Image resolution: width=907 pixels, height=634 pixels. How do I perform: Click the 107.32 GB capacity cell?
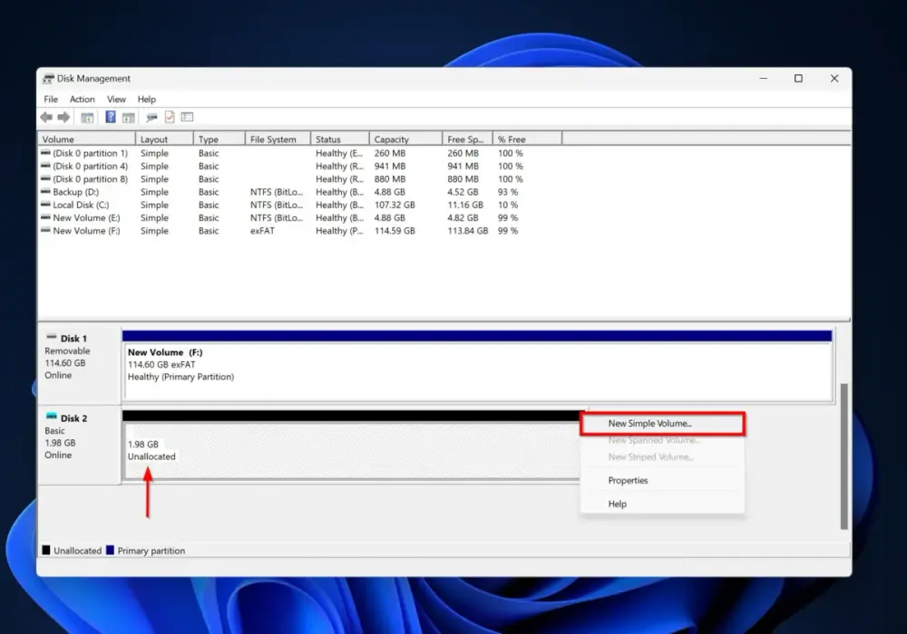coord(395,205)
